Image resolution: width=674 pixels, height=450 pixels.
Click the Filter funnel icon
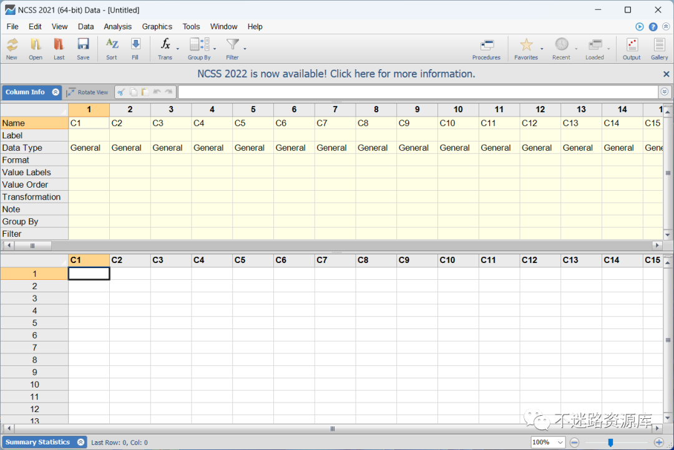click(232, 49)
